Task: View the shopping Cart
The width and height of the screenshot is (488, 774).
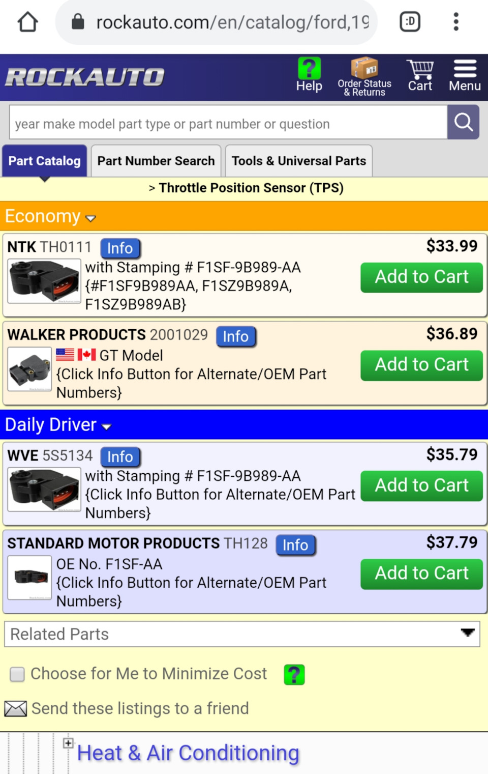Action: pos(420,76)
